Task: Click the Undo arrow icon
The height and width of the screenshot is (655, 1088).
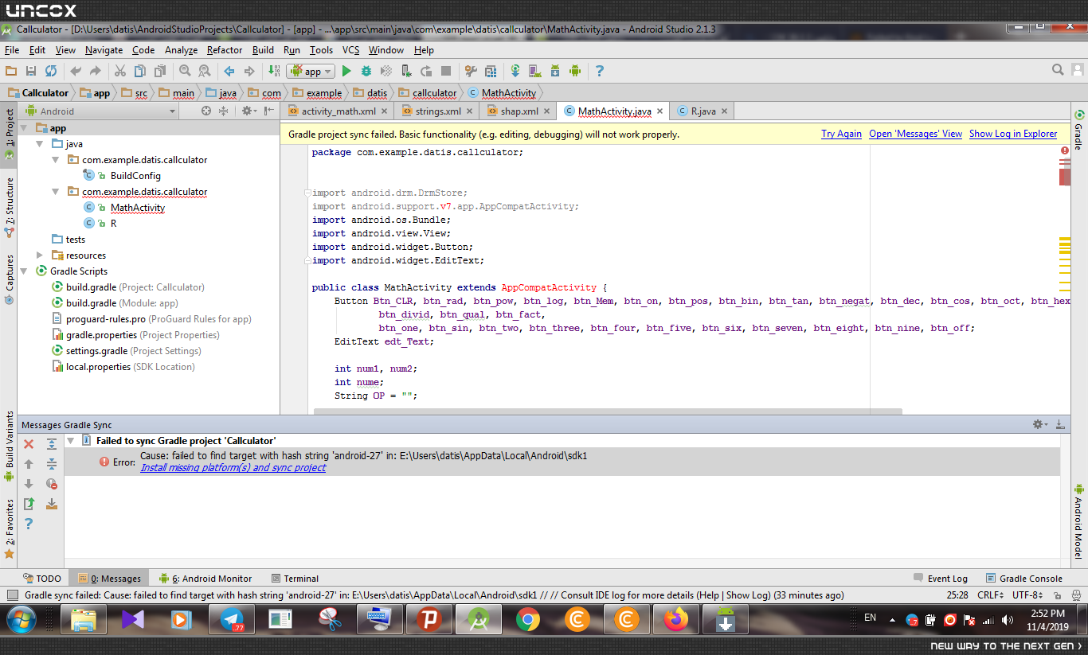Action: (x=76, y=71)
